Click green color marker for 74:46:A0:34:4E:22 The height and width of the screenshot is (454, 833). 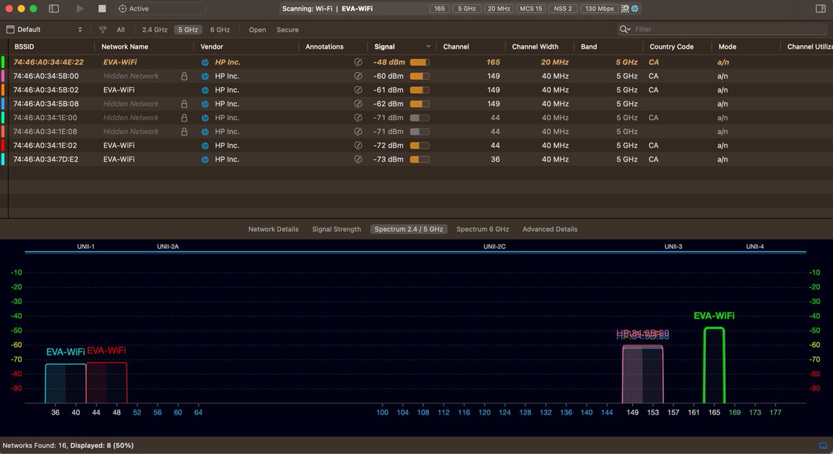[3, 62]
